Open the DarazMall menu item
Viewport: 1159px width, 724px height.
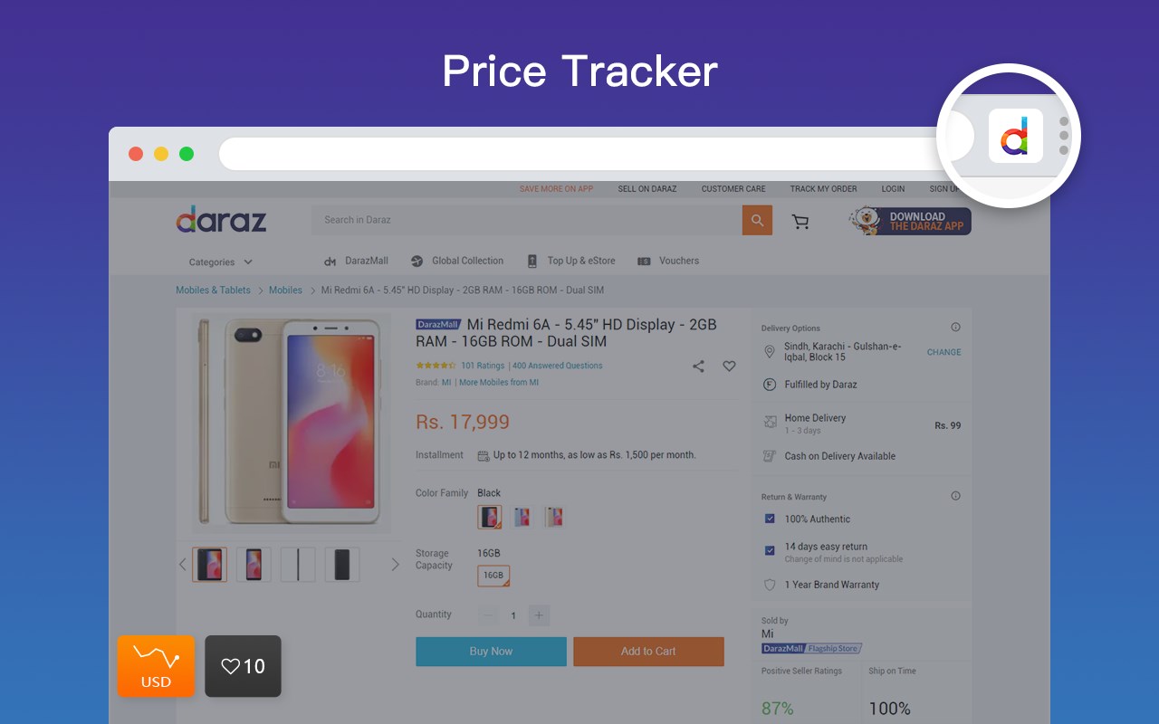(x=356, y=261)
